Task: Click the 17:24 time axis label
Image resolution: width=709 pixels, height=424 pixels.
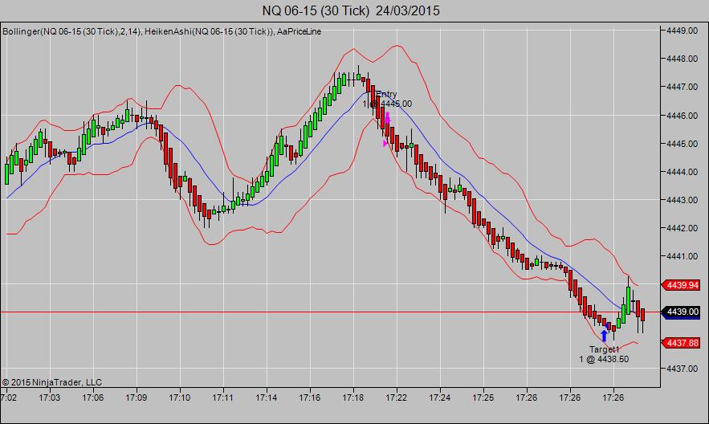Action: (x=439, y=397)
